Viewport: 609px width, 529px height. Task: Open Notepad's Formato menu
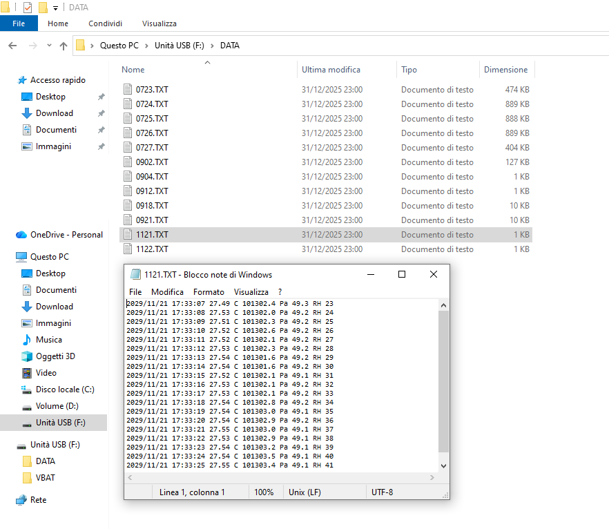coord(209,291)
